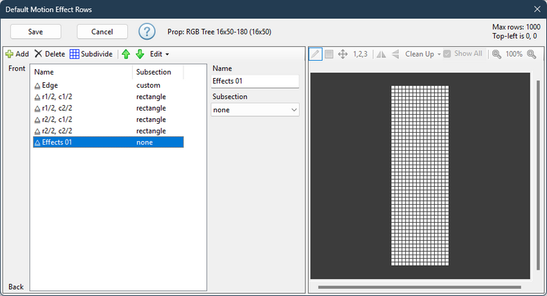Open the Clean Up dropdown
The height and width of the screenshot is (296, 547).
click(x=422, y=54)
